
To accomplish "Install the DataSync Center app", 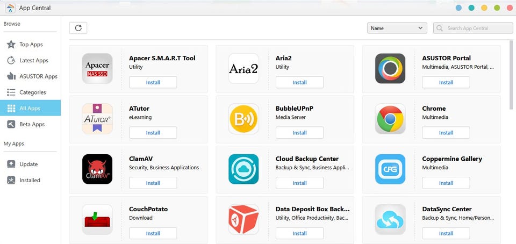I will pos(446,233).
